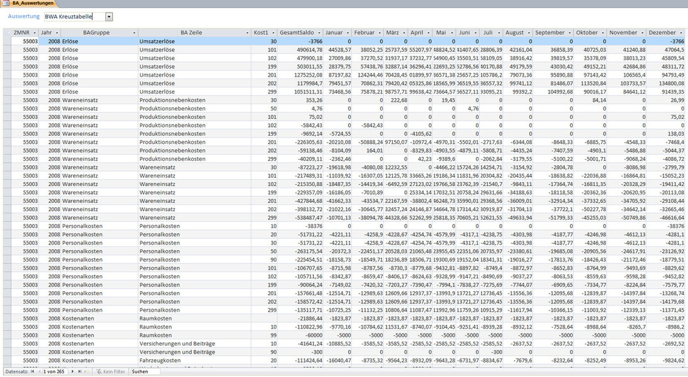Image resolution: width=688 pixels, height=377 pixels.
Task: Select the BAGruppe column header label
Action: point(96,33)
